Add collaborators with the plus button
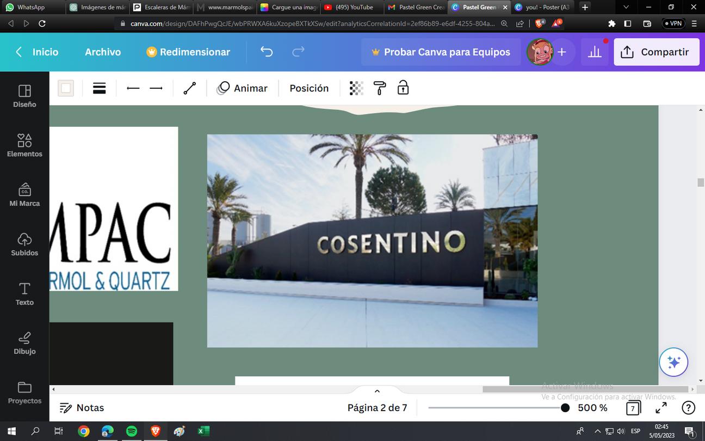The width and height of the screenshot is (705, 441). pyautogui.click(x=562, y=52)
